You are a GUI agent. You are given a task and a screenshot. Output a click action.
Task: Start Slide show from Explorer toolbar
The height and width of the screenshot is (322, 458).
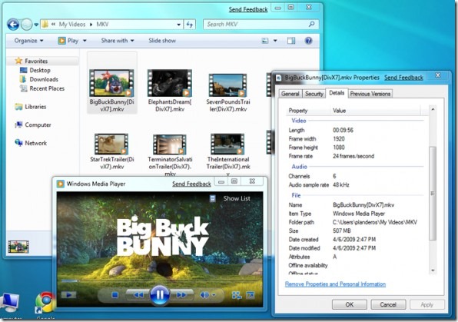162,41
